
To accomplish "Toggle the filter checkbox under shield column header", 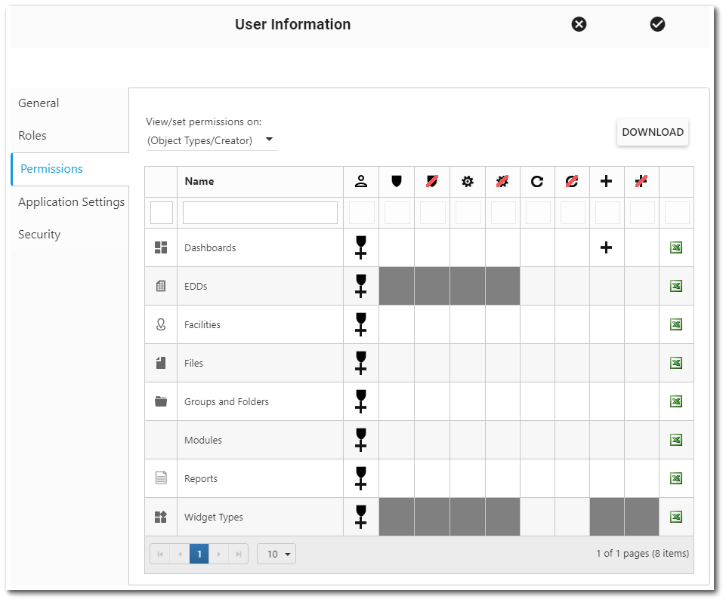I will click(x=397, y=213).
